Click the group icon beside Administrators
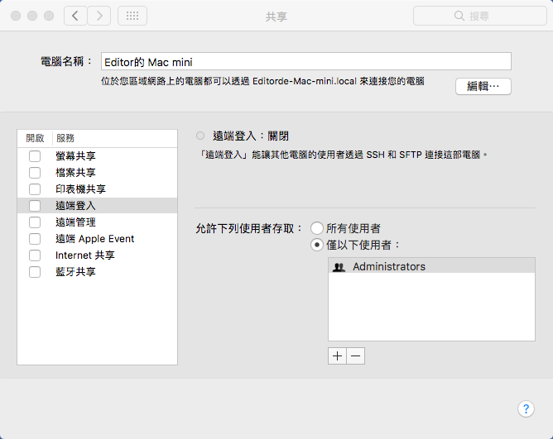The image size is (553, 439). 339,267
